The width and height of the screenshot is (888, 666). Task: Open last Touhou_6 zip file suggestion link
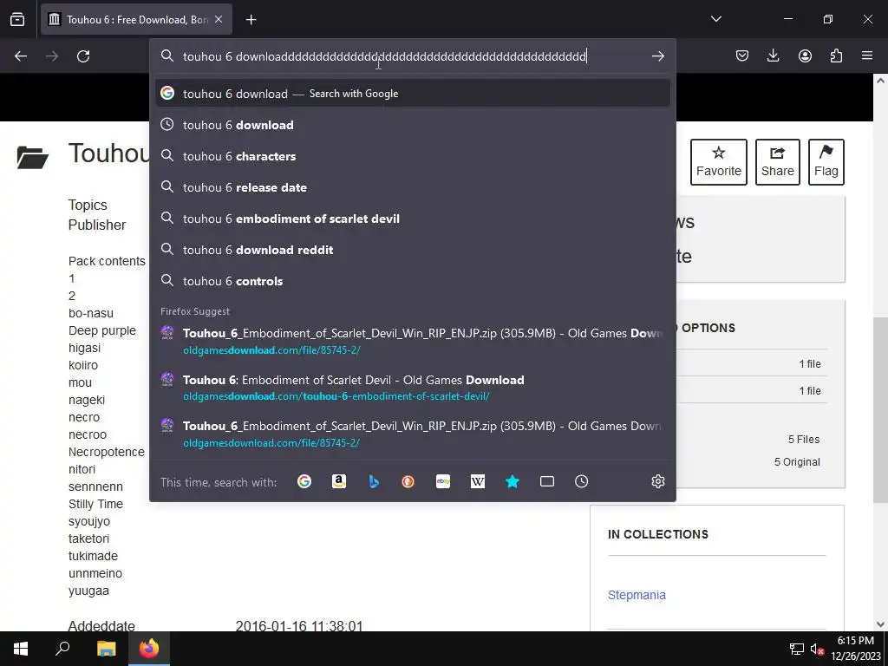tap(412, 434)
